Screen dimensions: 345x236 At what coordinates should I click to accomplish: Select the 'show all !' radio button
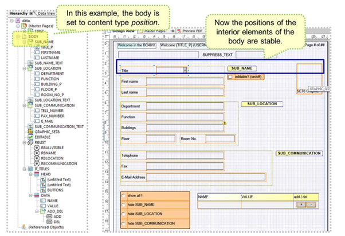click(x=124, y=195)
